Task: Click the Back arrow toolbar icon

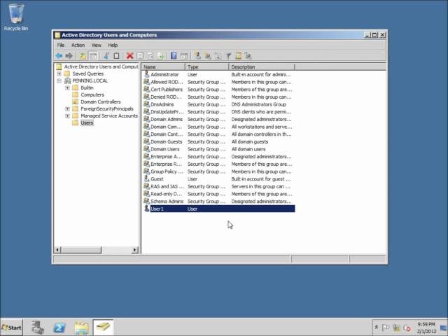Action: (59, 56)
